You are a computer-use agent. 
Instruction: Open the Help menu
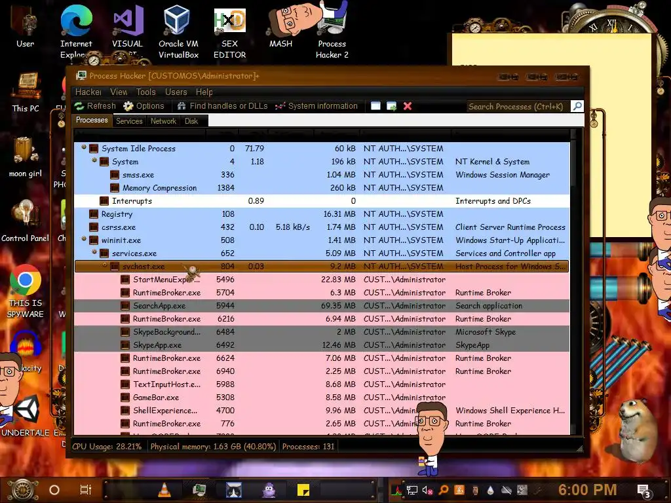[204, 92]
